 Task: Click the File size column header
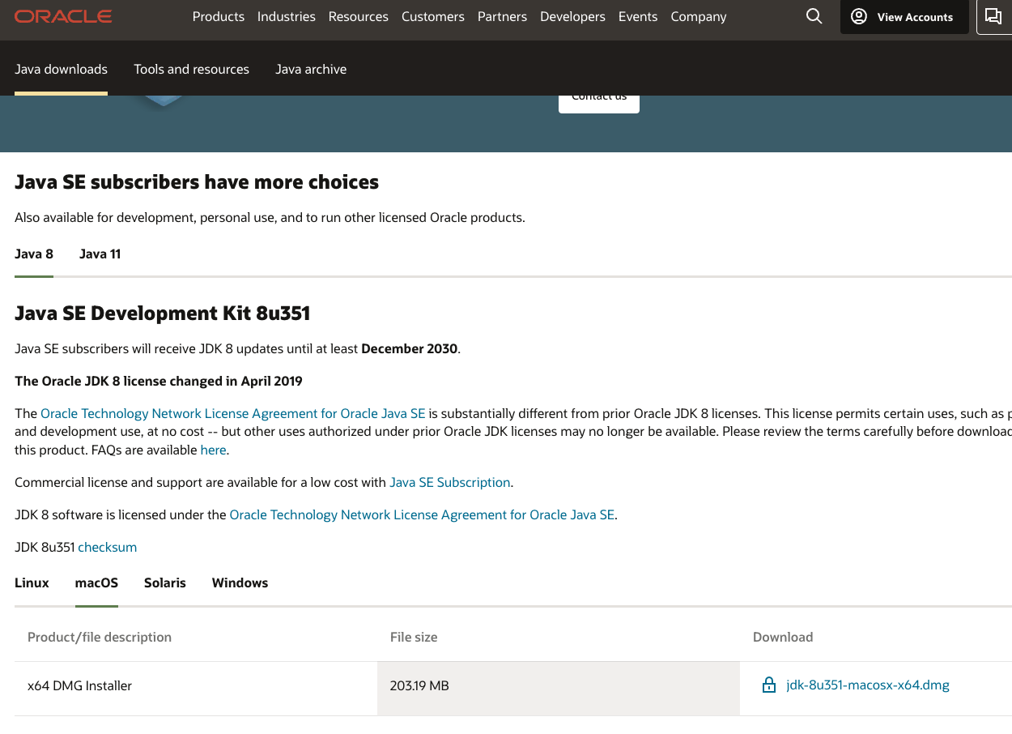click(414, 637)
